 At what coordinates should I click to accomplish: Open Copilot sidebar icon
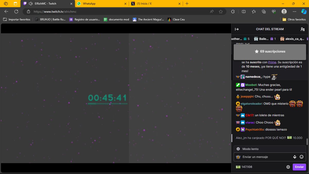click(304, 12)
